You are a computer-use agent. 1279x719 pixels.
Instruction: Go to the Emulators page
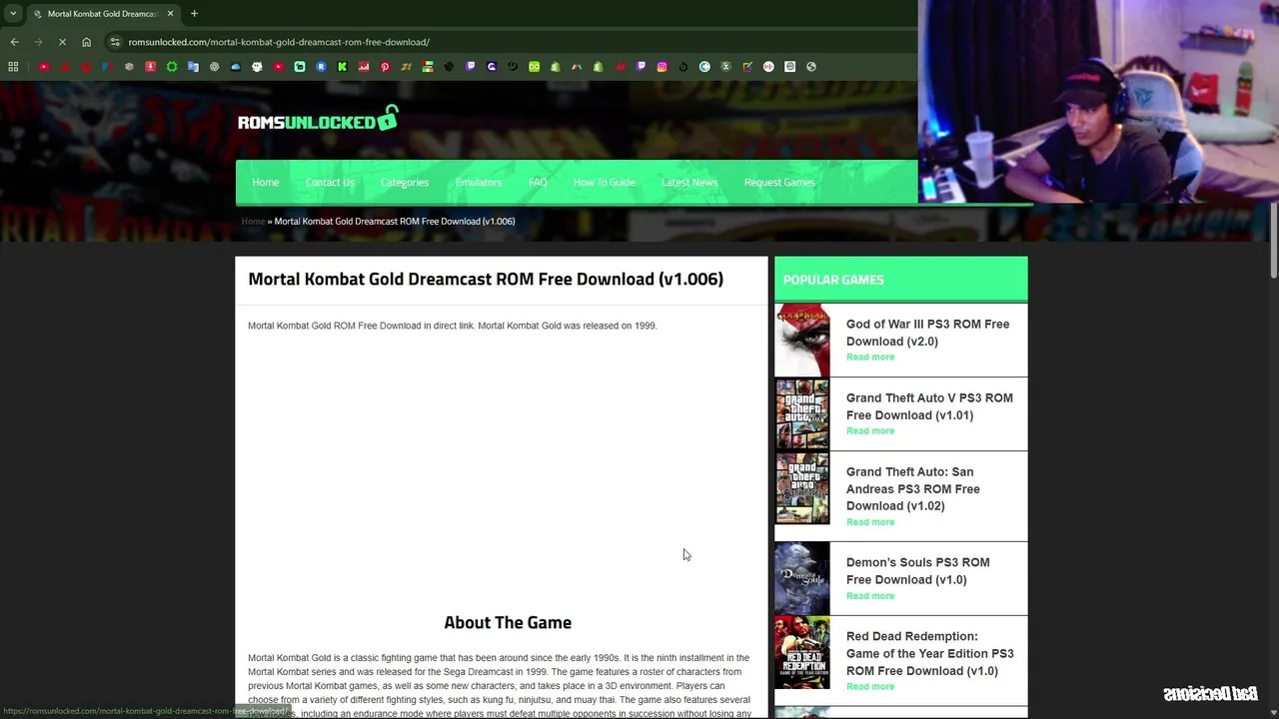click(x=479, y=182)
